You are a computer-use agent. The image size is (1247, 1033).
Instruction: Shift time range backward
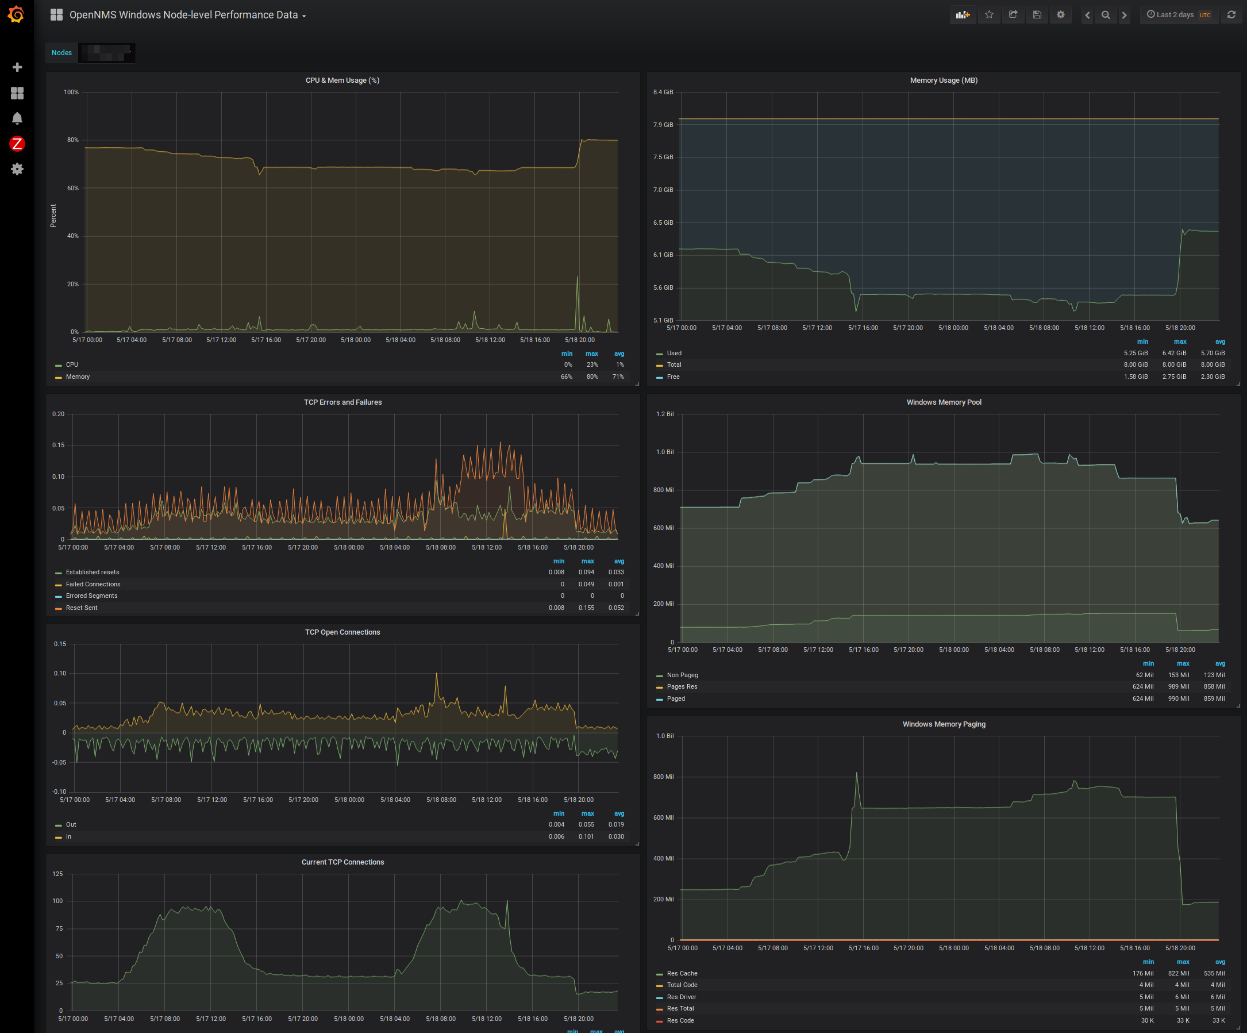tap(1087, 15)
